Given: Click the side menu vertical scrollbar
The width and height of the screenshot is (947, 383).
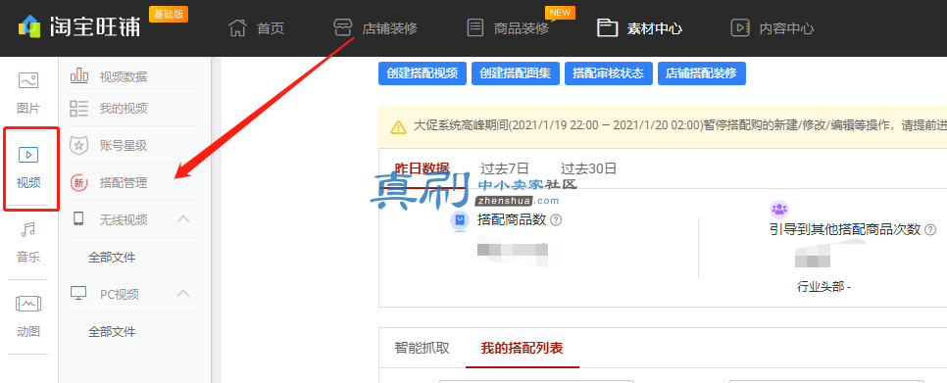Looking at the screenshot, I should click(213, 220).
